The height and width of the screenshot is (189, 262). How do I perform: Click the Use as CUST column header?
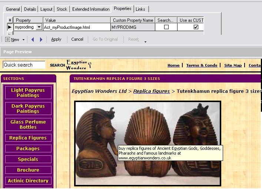pyautogui.click(x=190, y=20)
